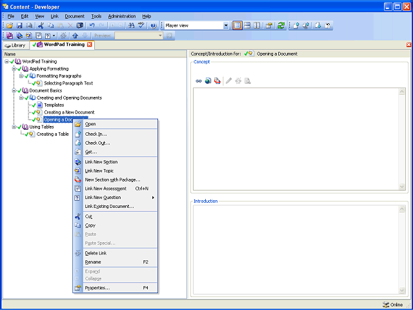Screen dimensions: 413x310
Task: Toggle the highlighted single-pane layout button
Action: pyautogui.click(x=237, y=26)
